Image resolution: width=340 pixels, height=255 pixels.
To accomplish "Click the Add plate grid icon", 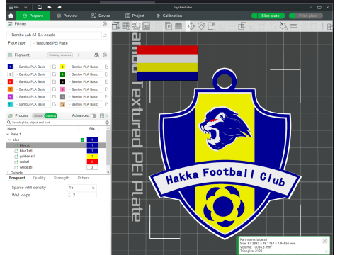I will (126, 25).
